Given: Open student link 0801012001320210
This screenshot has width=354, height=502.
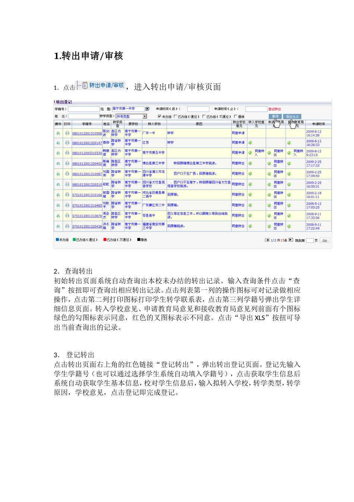Looking at the screenshot, I should (87, 185).
